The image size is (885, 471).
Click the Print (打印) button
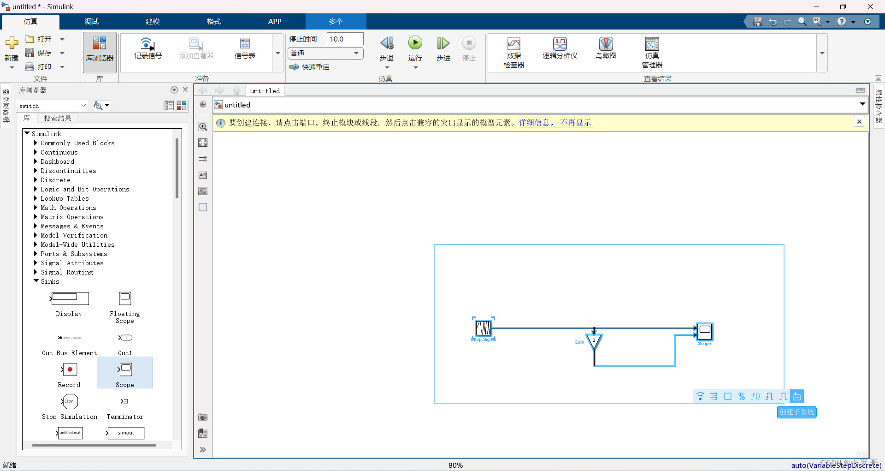38,67
